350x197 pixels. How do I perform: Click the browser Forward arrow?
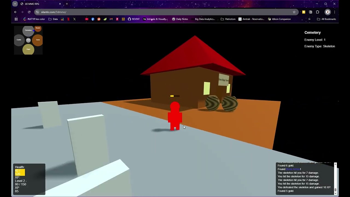tap(22, 12)
